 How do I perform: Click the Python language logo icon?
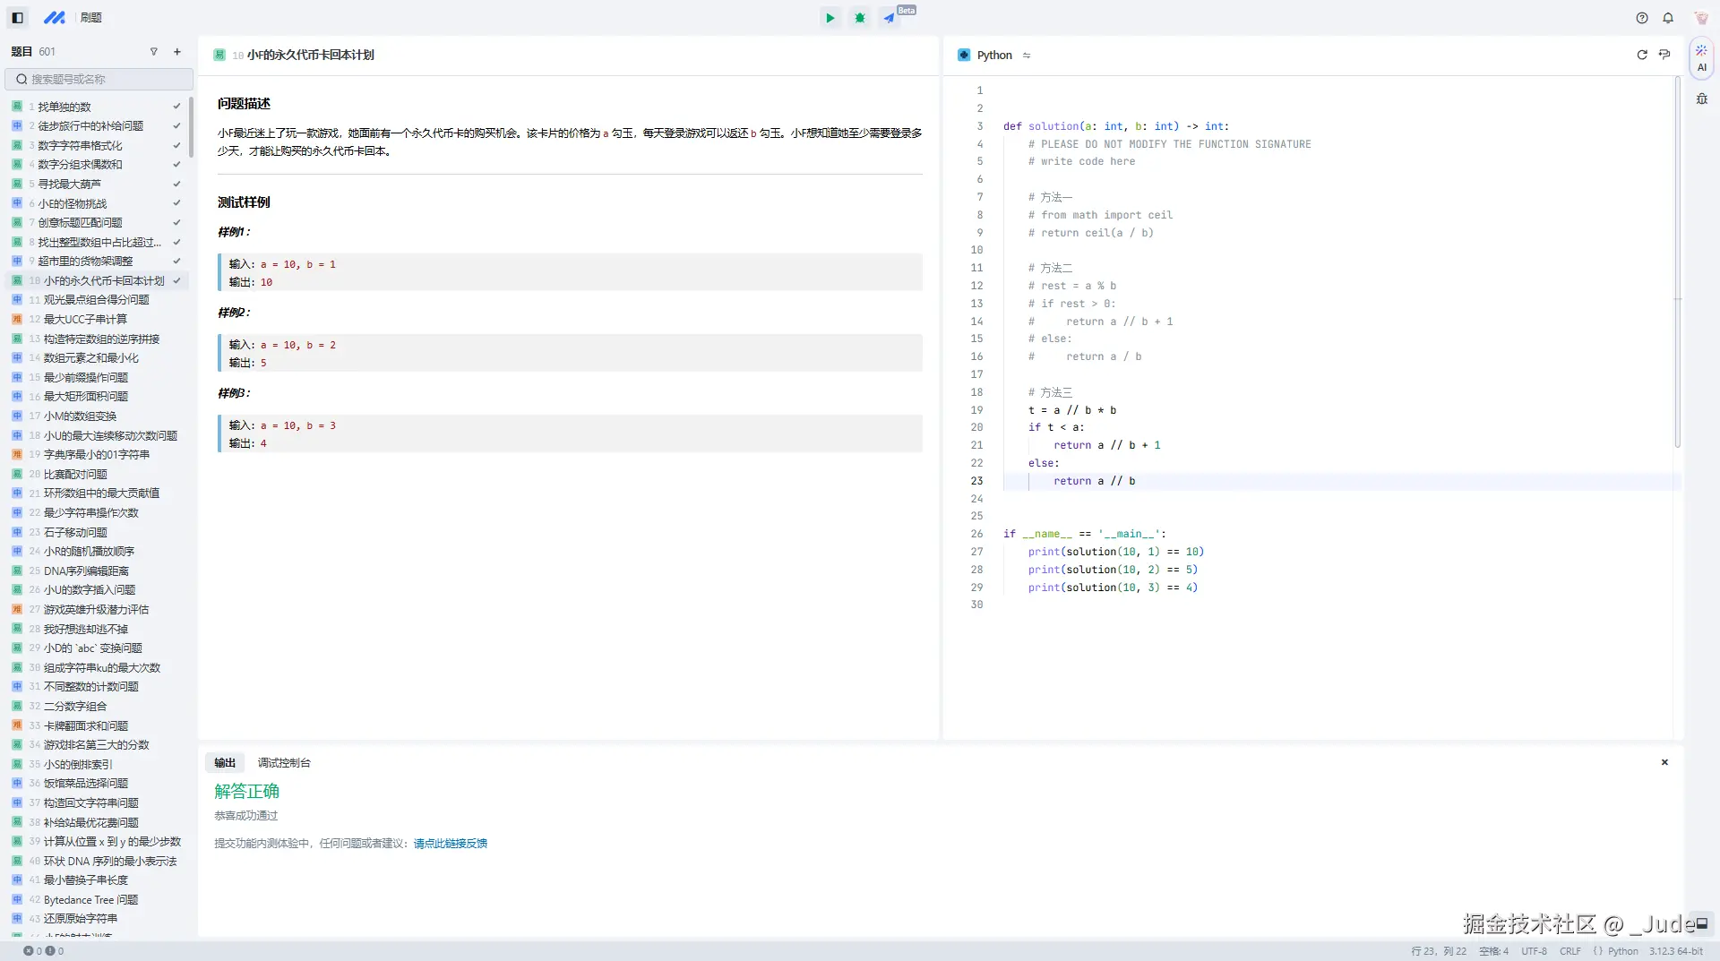click(964, 55)
